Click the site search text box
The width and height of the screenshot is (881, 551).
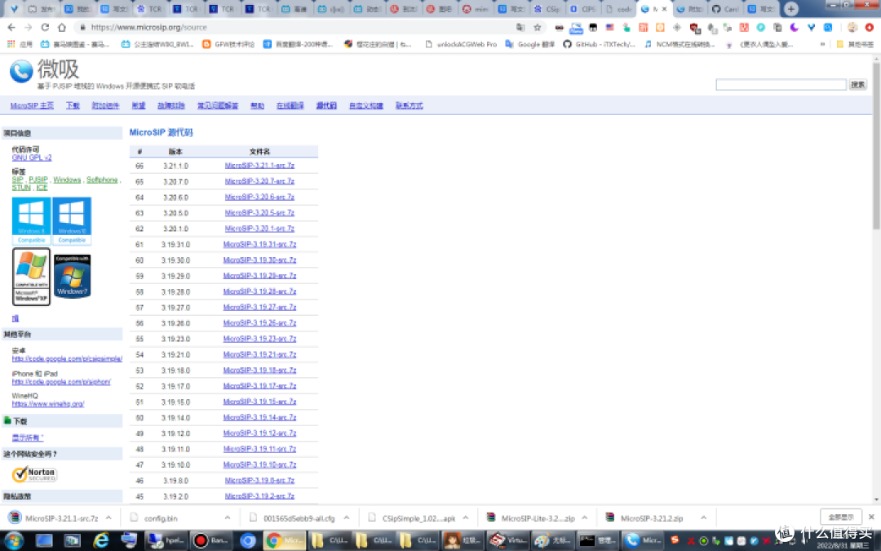pyautogui.click(x=781, y=85)
